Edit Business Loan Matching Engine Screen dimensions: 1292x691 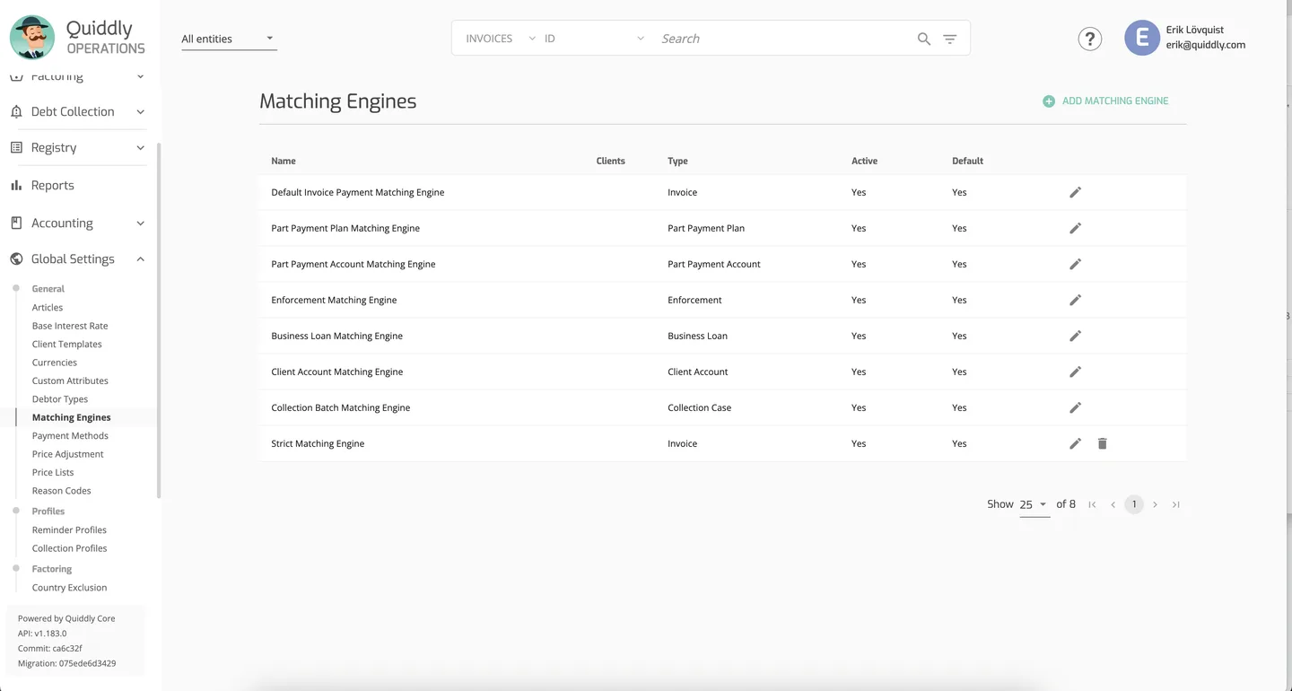[1075, 336]
